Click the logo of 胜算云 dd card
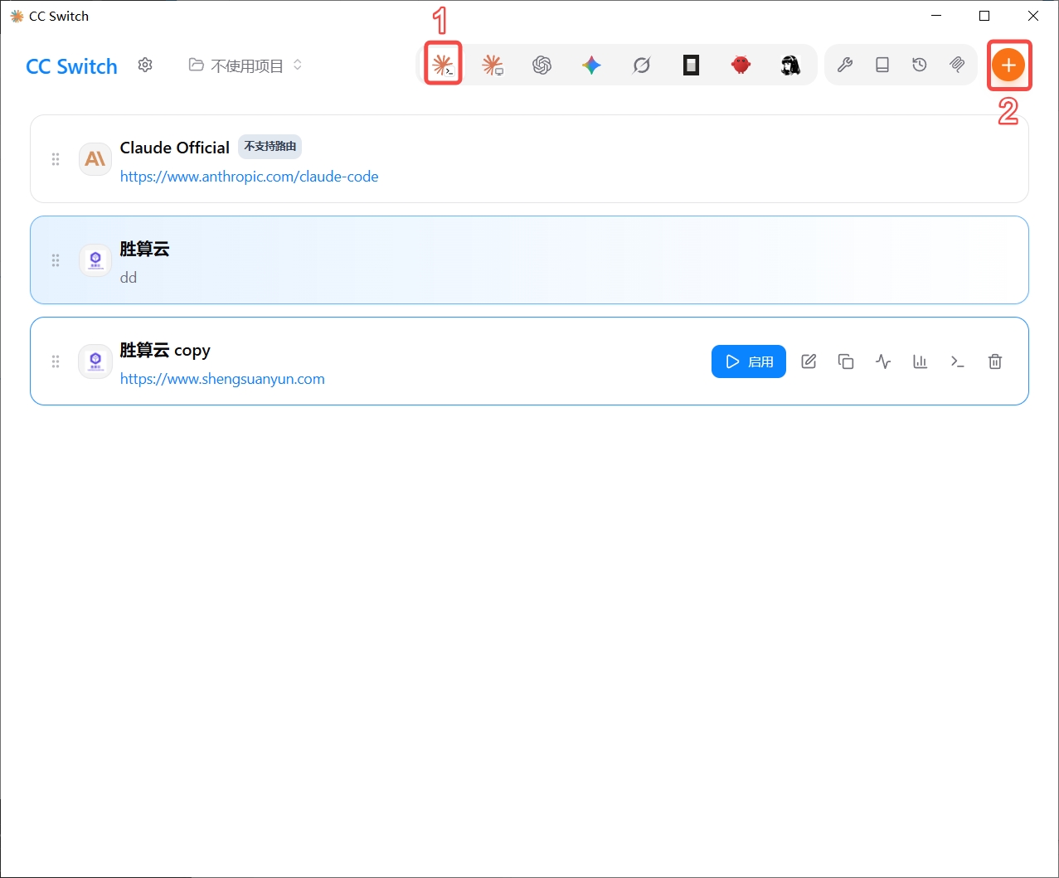 tap(95, 260)
